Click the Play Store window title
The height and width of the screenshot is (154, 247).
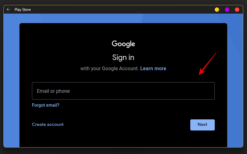[x=23, y=10]
